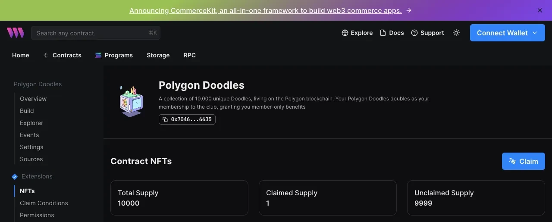The width and height of the screenshot is (552, 222).
Task: Click the Polygon Doodles title
Action: [201, 85]
